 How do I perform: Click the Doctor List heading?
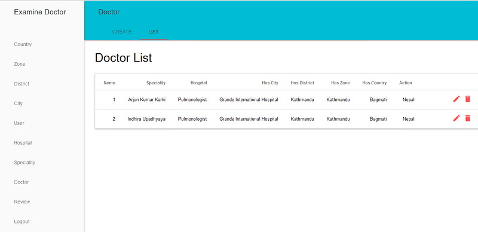pyautogui.click(x=124, y=57)
